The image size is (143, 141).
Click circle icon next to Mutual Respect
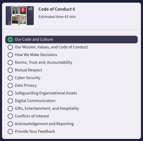point(10,70)
